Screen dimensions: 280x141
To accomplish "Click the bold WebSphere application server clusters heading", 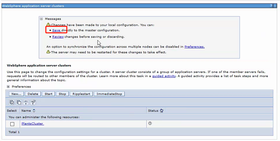I will [x=39, y=65].
